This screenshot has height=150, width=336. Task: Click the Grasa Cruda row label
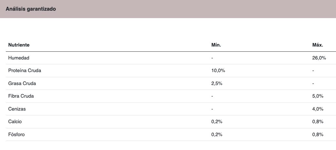pyautogui.click(x=22, y=83)
